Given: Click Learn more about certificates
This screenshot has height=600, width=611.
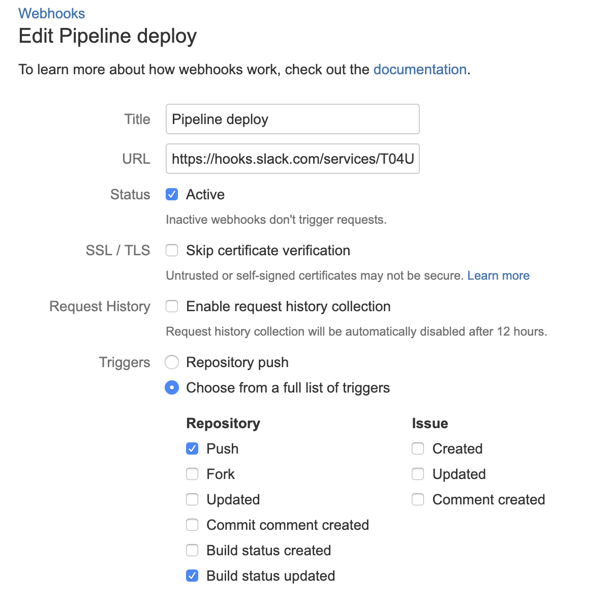Looking at the screenshot, I should tap(498, 275).
